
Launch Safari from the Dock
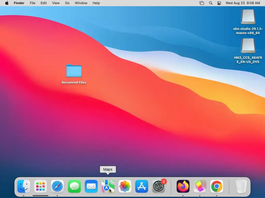click(x=57, y=186)
